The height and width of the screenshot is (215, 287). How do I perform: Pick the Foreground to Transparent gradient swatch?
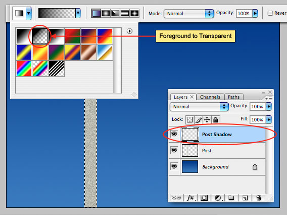coord(40,36)
